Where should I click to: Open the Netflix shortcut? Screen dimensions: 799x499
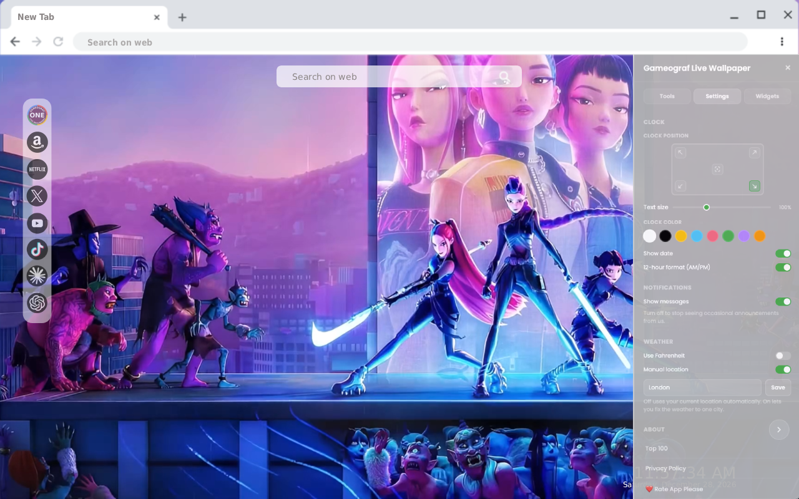coord(37,169)
